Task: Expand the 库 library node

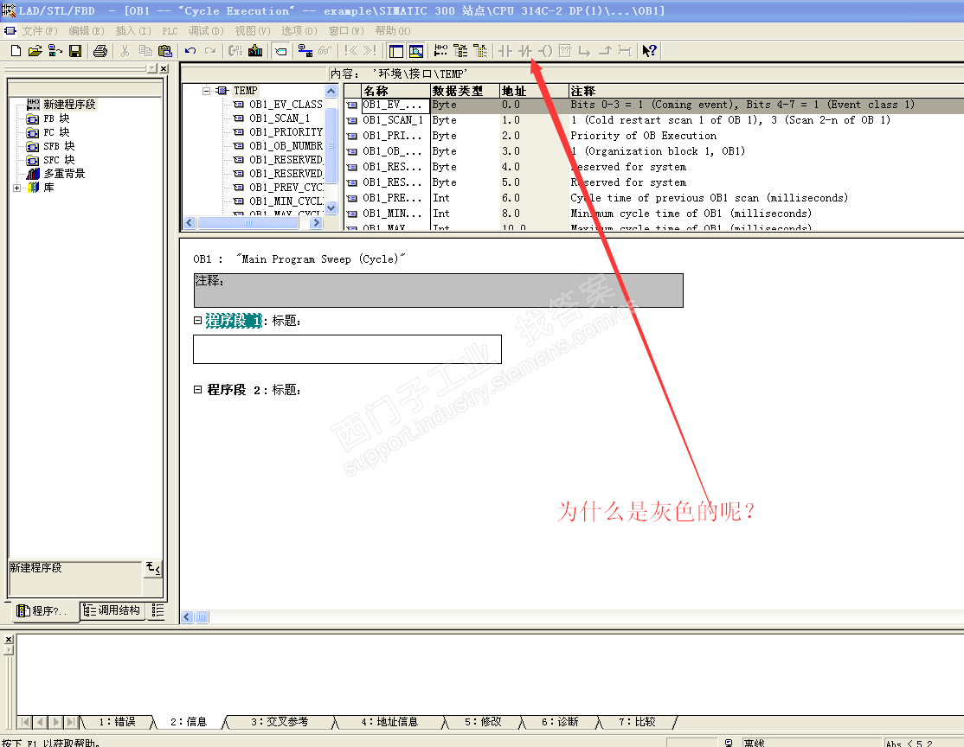Action: pos(17,188)
